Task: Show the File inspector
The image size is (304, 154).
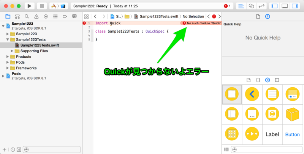Action: click(258, 16)
